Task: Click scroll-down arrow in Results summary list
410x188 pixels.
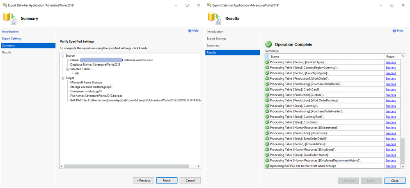Action: (403, 166)
